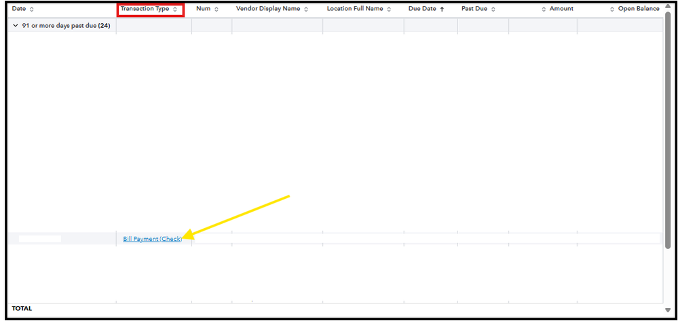Viewport: 678px width, 321px height.
Task: Click the Amount column header label
Action: tap(561, 9)
